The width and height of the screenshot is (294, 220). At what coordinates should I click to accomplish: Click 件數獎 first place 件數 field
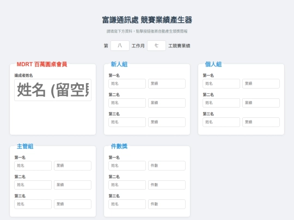(167, 166)
